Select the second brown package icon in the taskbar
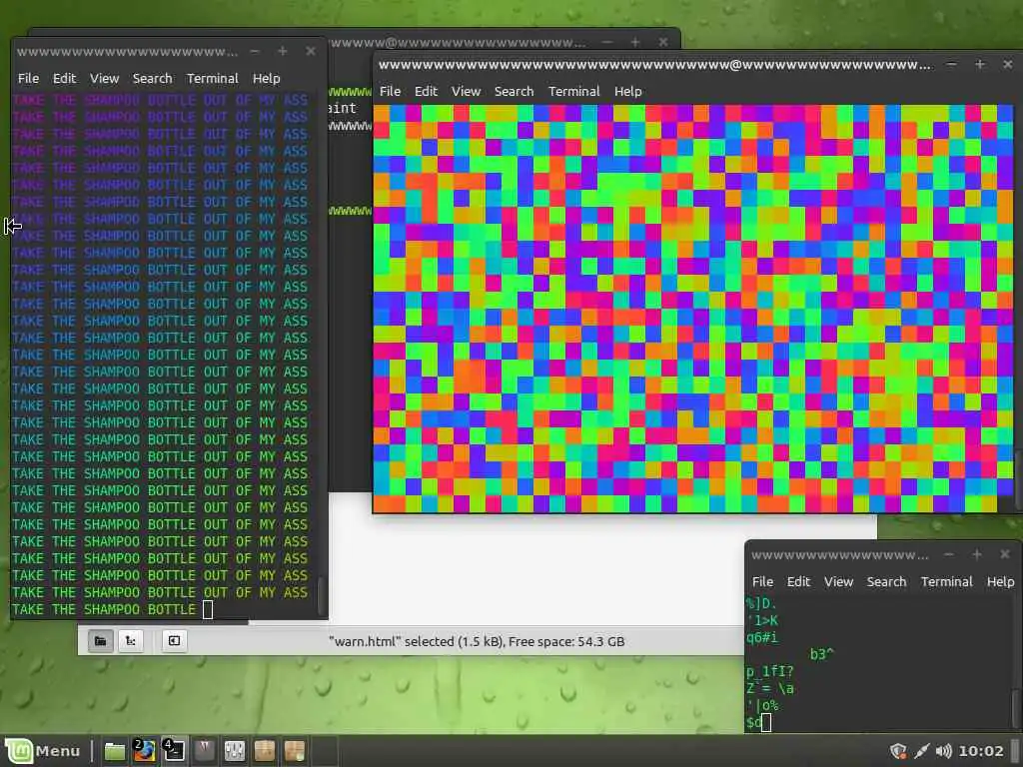This screenshot has height=767, width=1023. 295,751
